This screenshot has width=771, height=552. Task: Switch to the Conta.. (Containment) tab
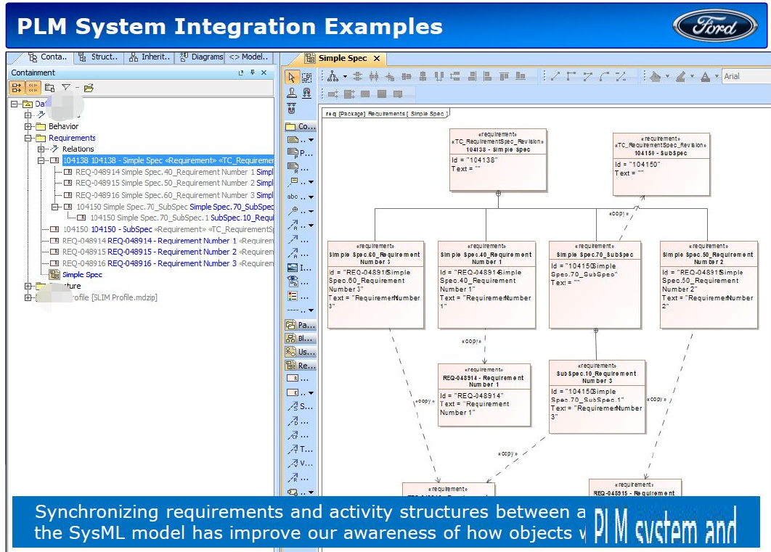point(46,57)
